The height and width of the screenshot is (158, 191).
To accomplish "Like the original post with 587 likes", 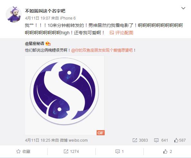I will pos(180,140).
